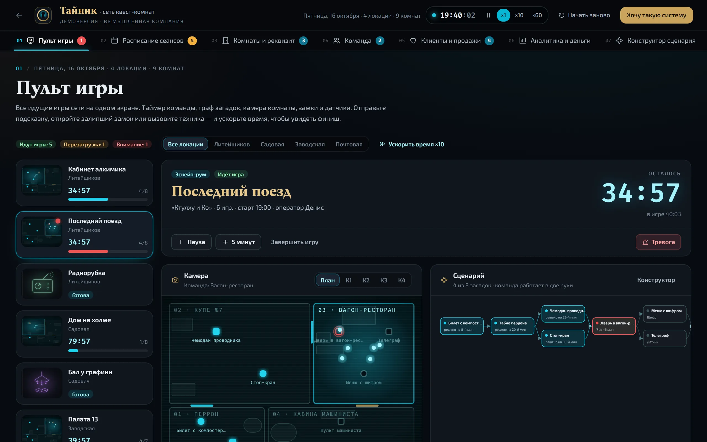Filter locations by Садовая
The image size is (707, 442).
272,144
